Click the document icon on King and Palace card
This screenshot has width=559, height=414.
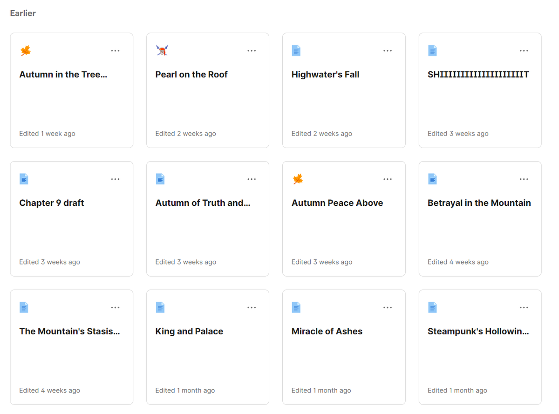160,307
